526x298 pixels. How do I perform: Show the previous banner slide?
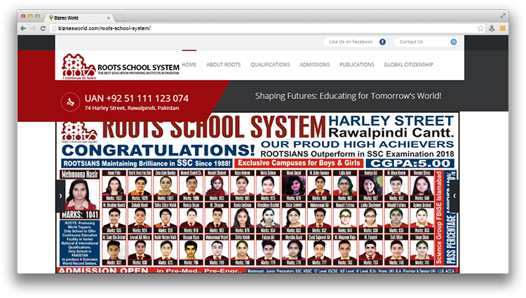pos(60,197)
